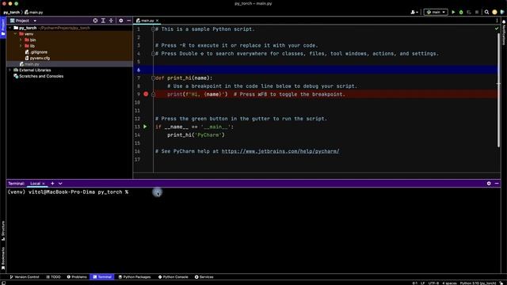Open the Code With Me dropdown arrow
This screenshot has height=285, width=507.
pos(417,13)
